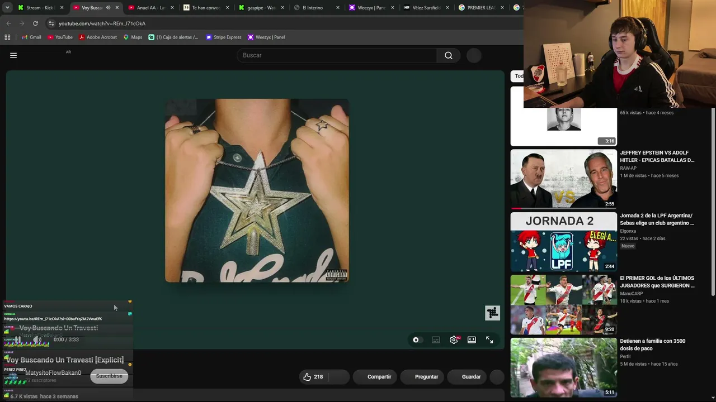Open the Caja de alertas bookmark
Screen dimensions: 716x402
tap(173, 37)
